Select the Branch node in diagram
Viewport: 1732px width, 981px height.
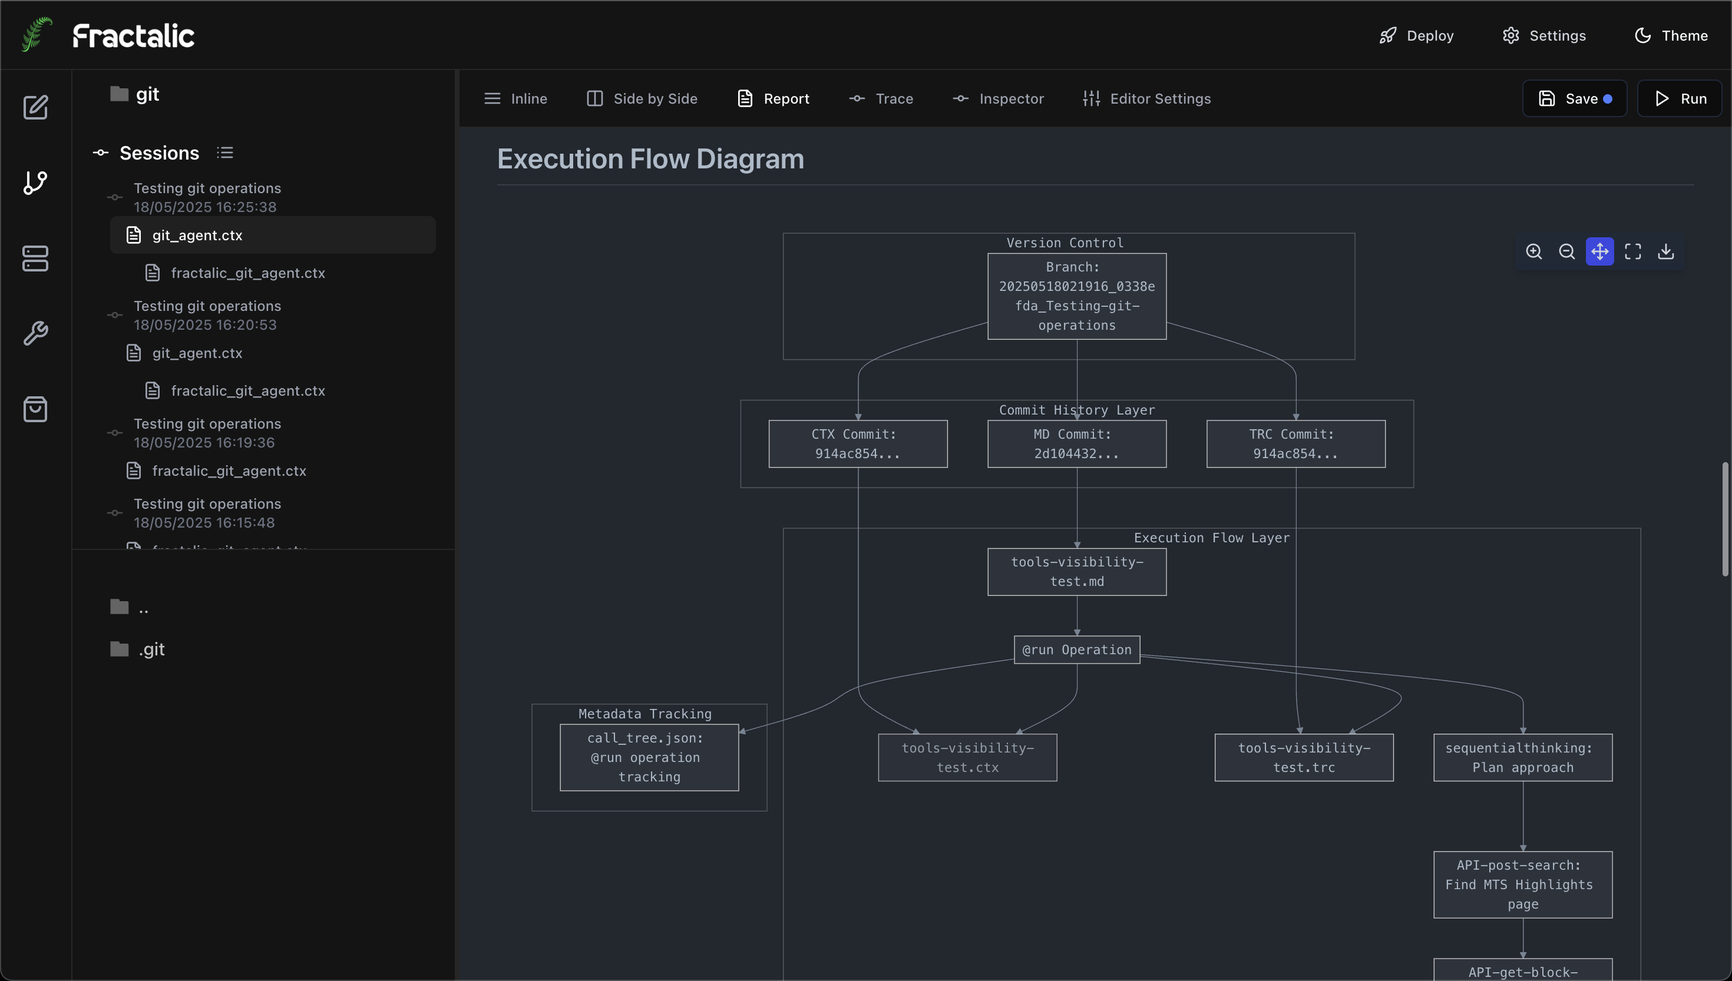click(x=1077, y=296)
